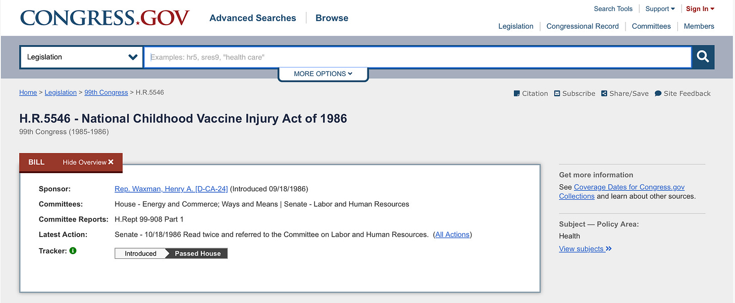Go to Committees page
This screenshot has width=735, height=303.
pyautogui.click(x=651, y=26)
